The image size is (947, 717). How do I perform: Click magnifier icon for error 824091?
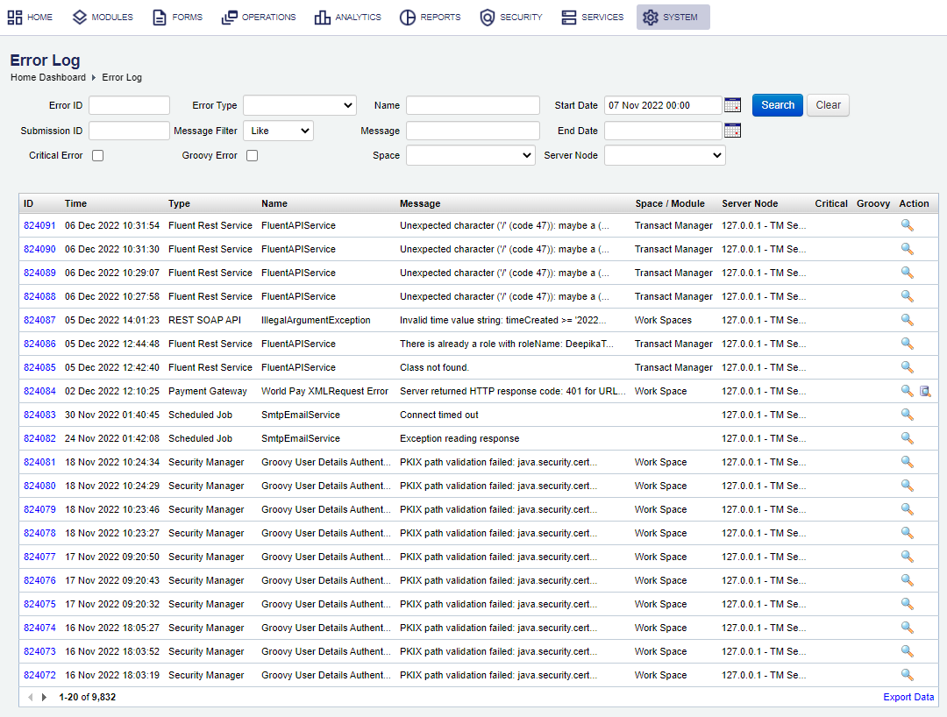(x=907, y=225)
